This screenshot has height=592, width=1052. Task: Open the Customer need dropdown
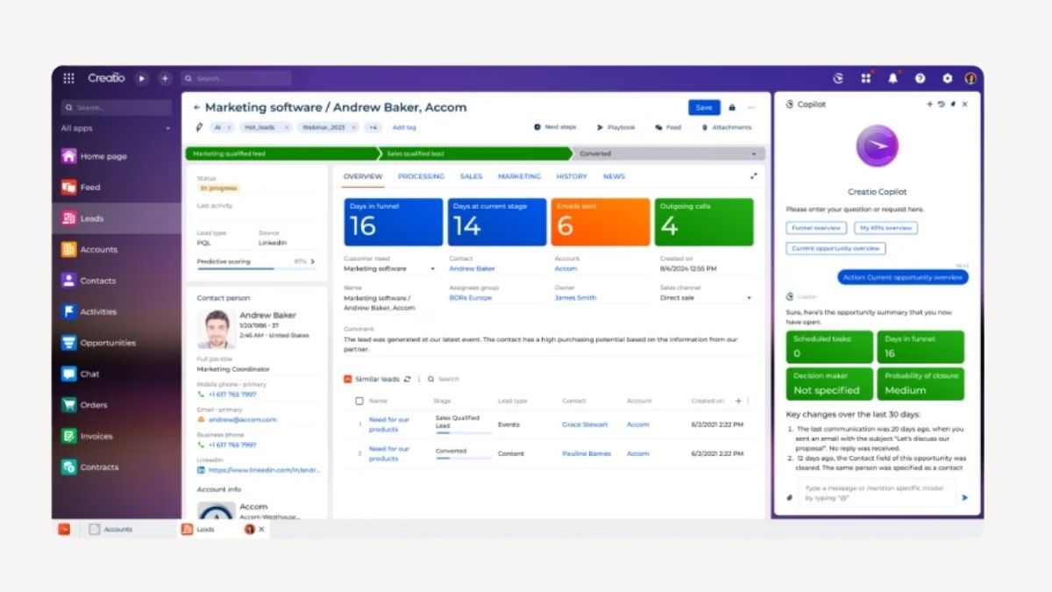pos(432,269)
